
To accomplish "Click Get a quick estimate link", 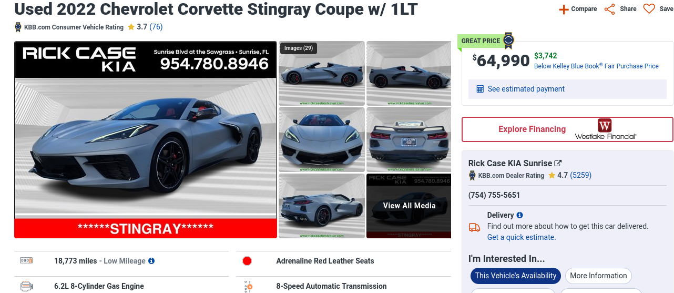I will pos(522,237).
